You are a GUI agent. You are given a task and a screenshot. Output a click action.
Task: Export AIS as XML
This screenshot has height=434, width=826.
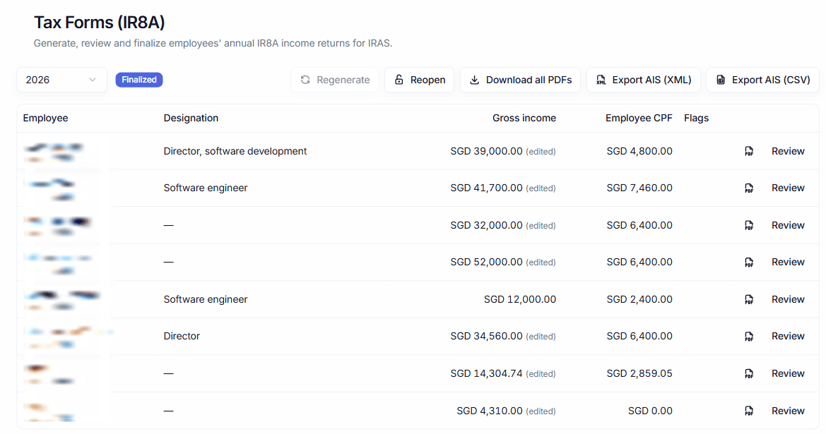pos(643,80)
